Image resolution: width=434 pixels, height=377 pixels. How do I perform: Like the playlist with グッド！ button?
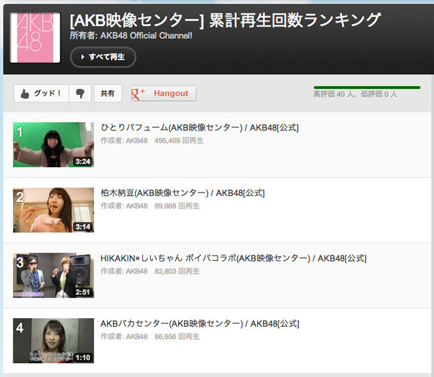click(41, 94)
